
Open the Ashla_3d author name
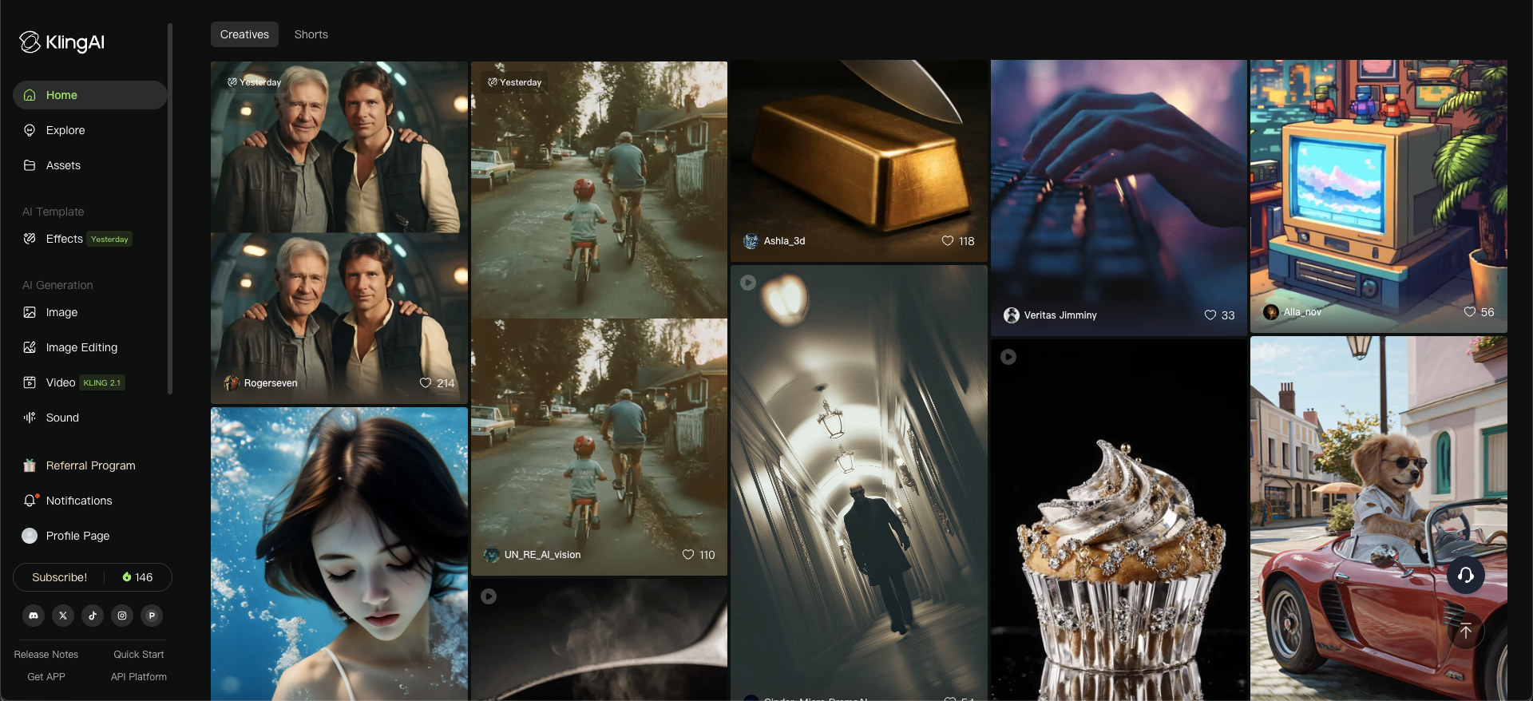click(784, 241)
